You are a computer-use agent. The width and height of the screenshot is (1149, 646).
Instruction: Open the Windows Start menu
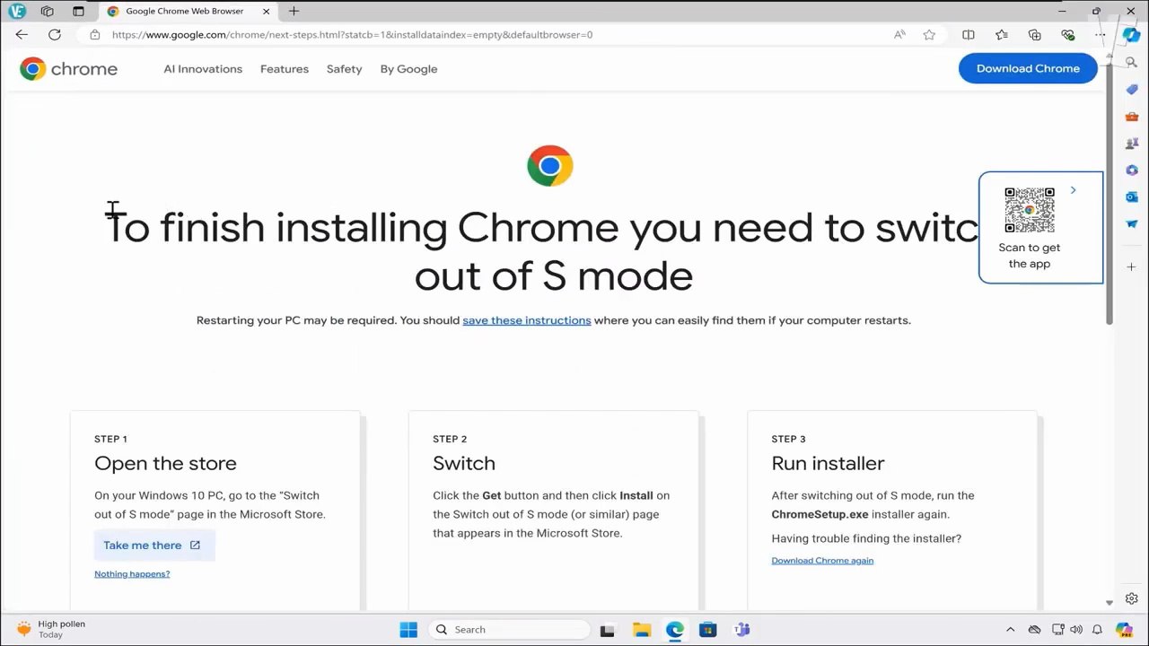(408, 630)
